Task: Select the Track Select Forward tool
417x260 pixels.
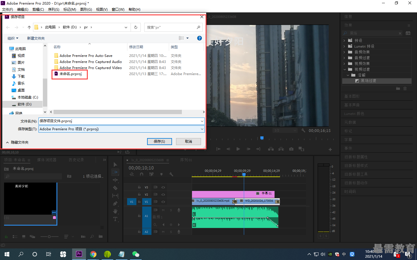Action: coord(115,172)
